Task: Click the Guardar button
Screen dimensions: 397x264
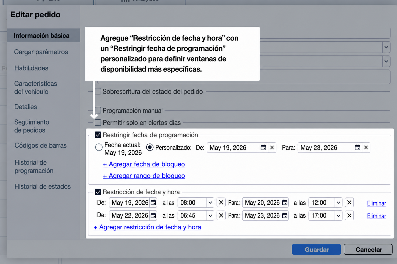Action: [316, 249]
